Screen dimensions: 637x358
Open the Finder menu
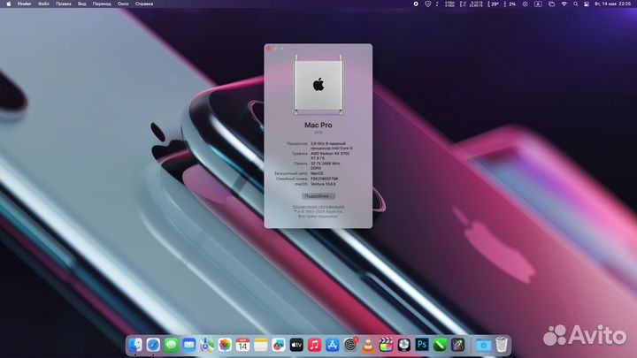[25, 4]
